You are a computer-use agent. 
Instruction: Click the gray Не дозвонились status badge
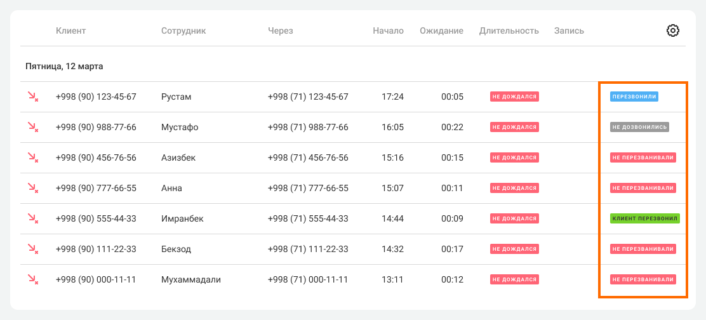tap(639, 127)
